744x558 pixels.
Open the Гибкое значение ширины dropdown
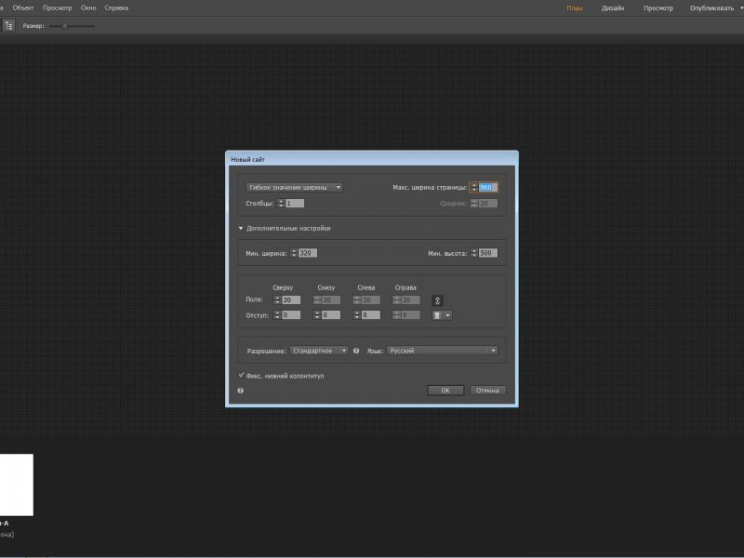tap(294, 187)
